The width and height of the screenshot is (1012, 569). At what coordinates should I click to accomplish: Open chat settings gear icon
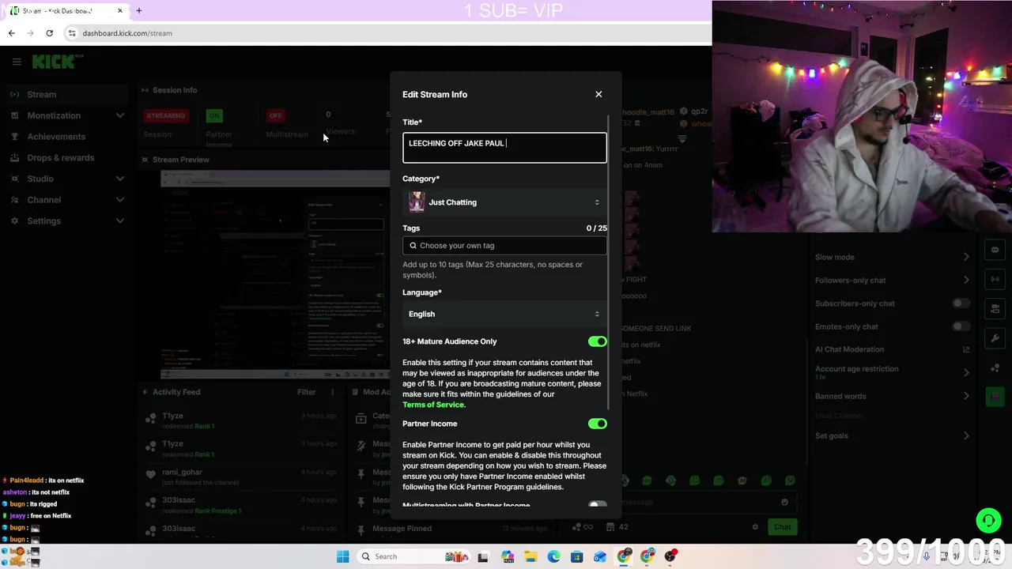pos(755,527)
